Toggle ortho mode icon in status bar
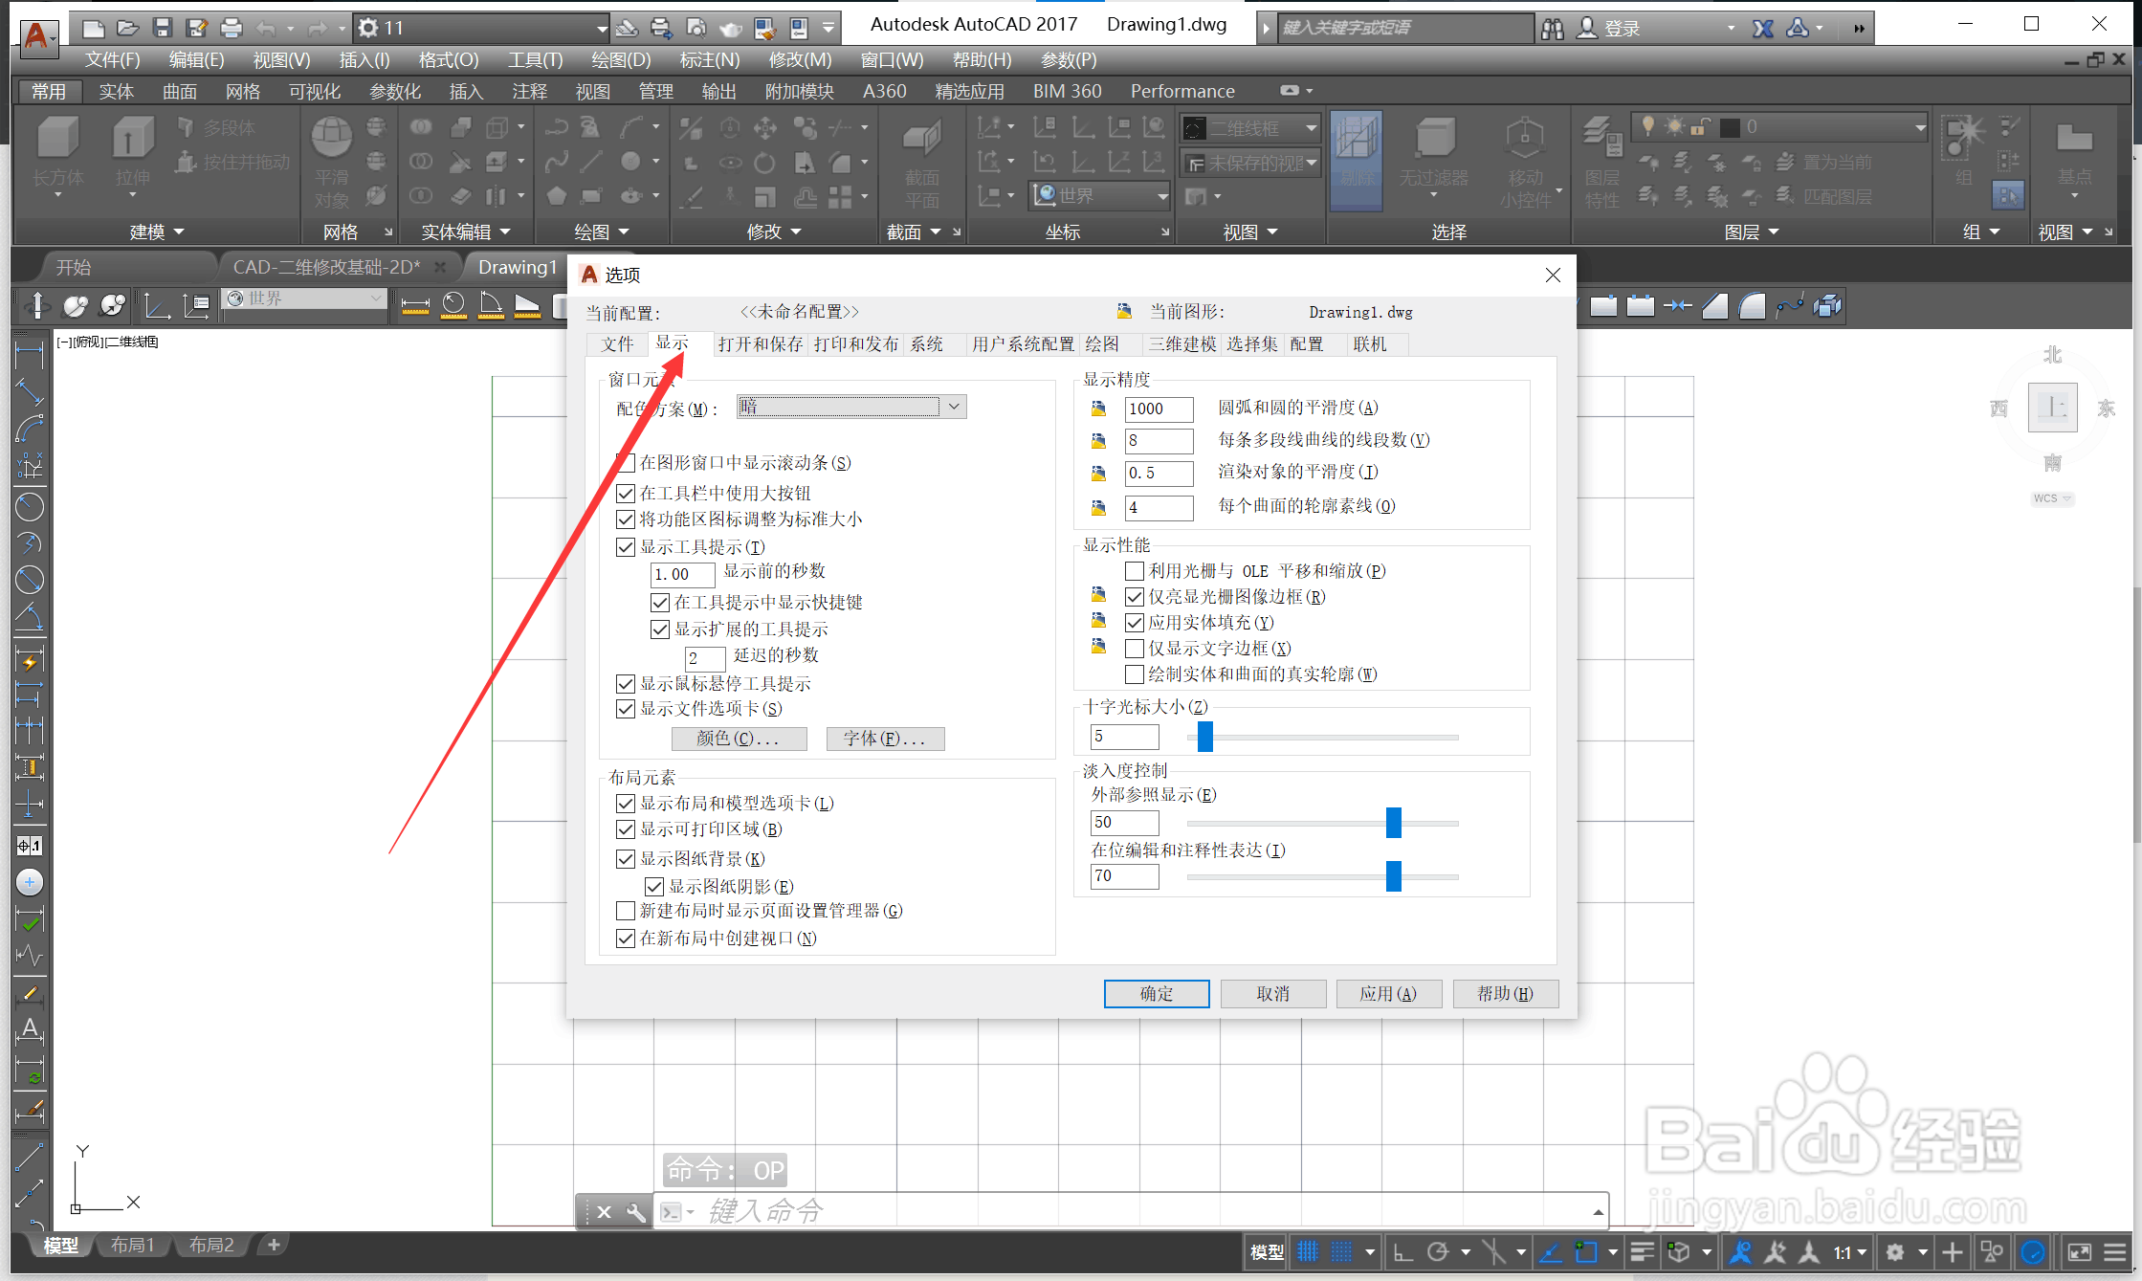 click(1402, 1251)
